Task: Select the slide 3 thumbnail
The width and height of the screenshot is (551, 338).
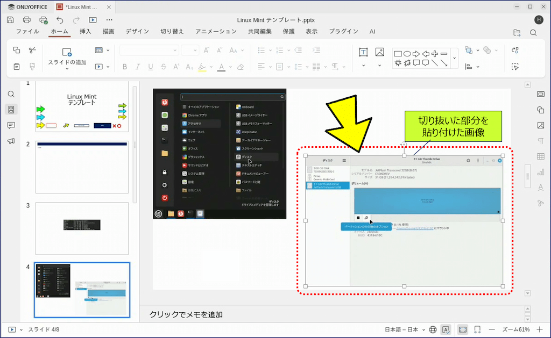Action: (82, 228)
